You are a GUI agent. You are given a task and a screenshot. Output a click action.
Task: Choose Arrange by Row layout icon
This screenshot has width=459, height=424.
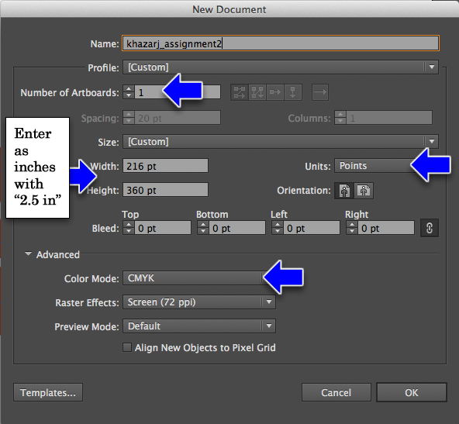pyautogui.click(x=275, y=92)
